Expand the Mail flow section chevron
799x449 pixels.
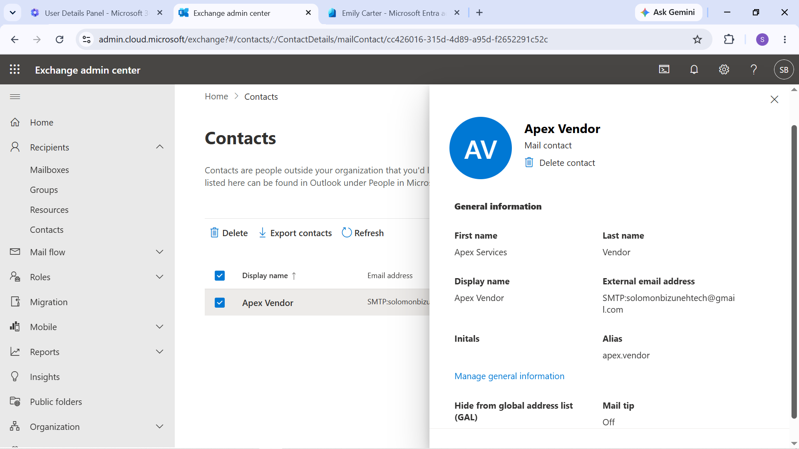160,252
